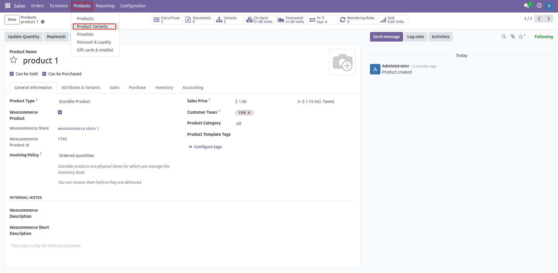Upload product image via camera placeholder

(342, 62)
